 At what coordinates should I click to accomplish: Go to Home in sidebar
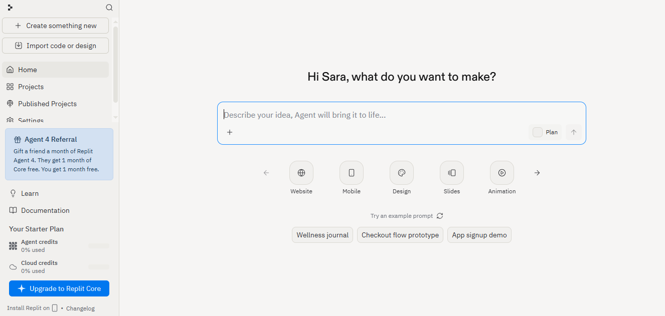click(x=56, y=70)
